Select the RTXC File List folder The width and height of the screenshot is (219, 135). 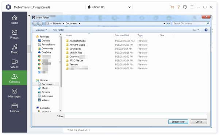(x=74, y=61)
